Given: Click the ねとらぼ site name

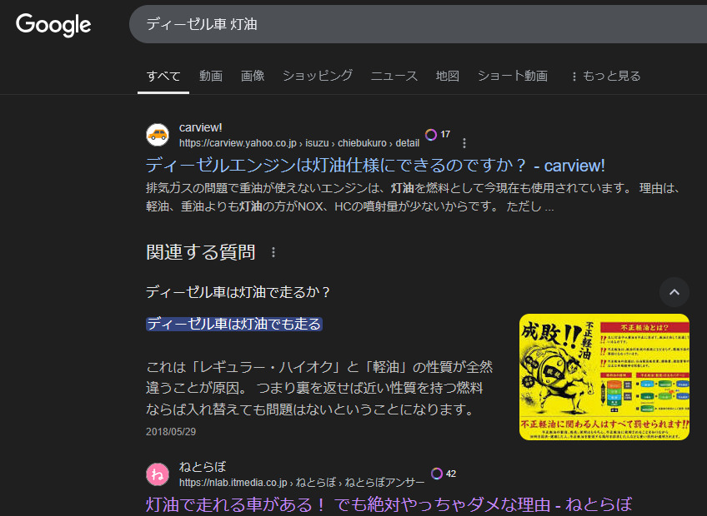Looking at the screenshot, I should [203, 467].
